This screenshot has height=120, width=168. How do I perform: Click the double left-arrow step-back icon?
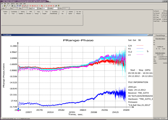[37, 6]
